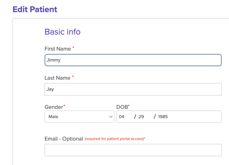
Task: Expand the Gender dropdown chevron arrow
Action: [x=111, y=117]
